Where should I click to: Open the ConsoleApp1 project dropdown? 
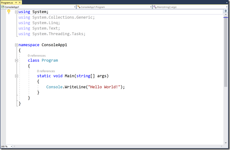click(x=74, y=7)
